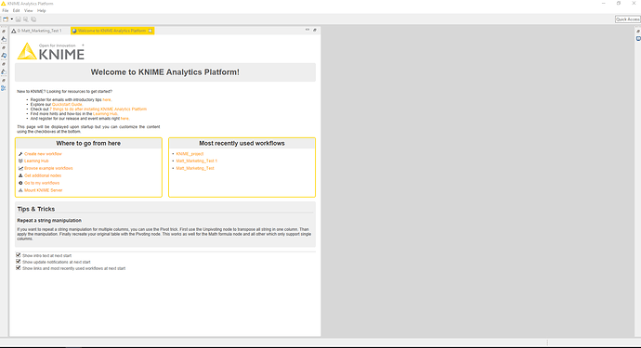Open the File menu
The width and height of the screenshot is (641, 348).
click(6, 10)
